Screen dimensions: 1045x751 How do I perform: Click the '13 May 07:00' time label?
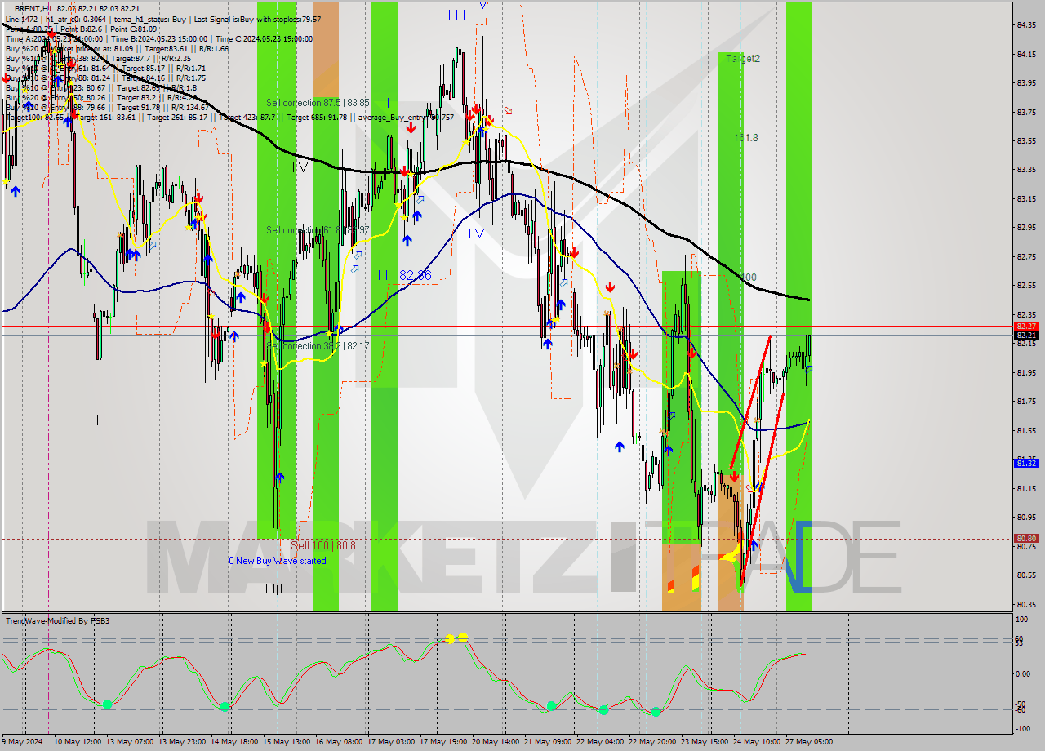(x=130, y=742)
